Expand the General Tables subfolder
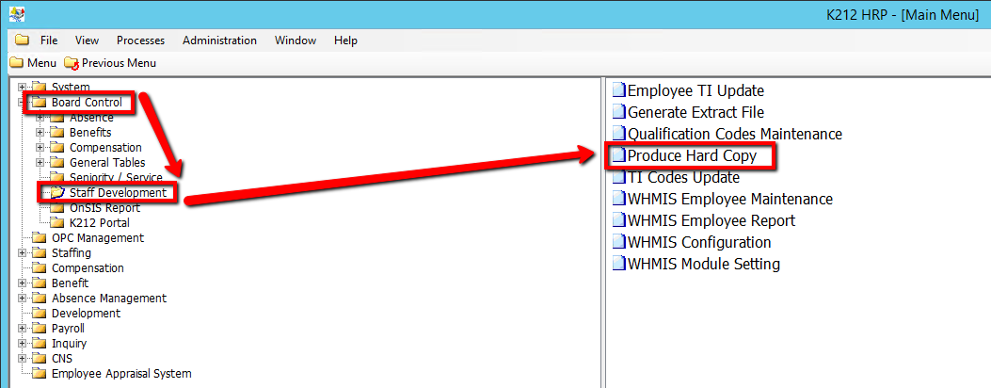991x388 pixels. coord(40,163)
